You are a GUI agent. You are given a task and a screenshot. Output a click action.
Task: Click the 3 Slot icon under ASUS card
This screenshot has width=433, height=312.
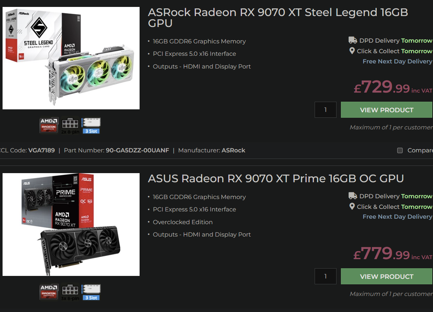(91, 292)
